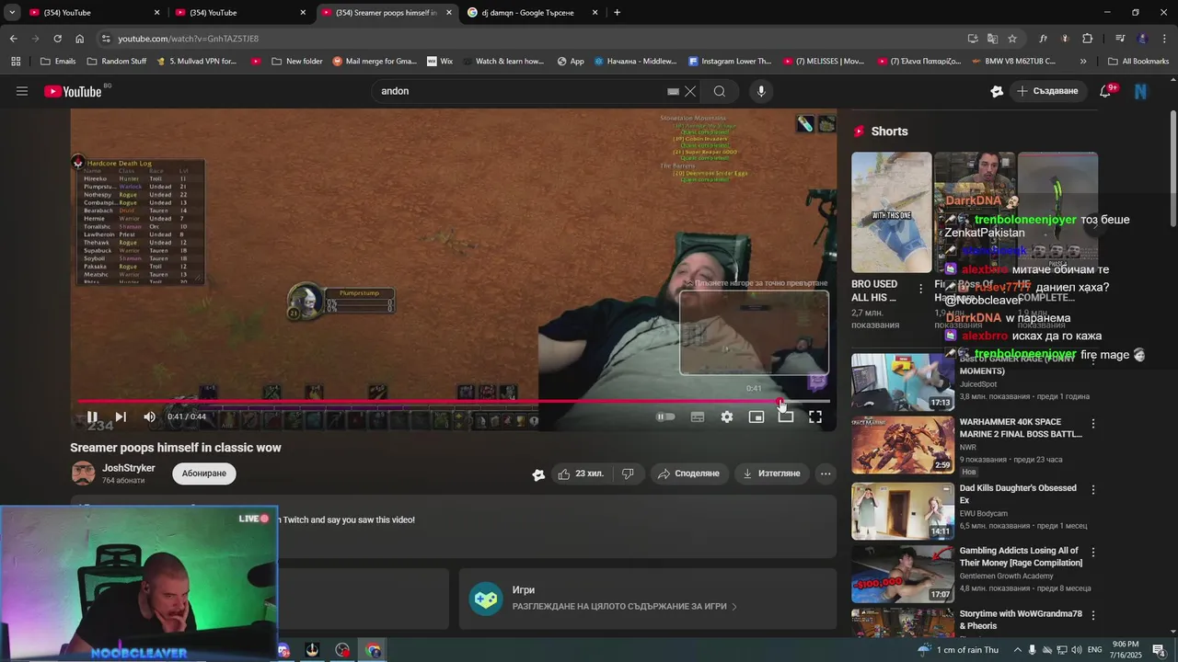
Task: Click the search box containing andon
Action: click(x=520, y=91)
